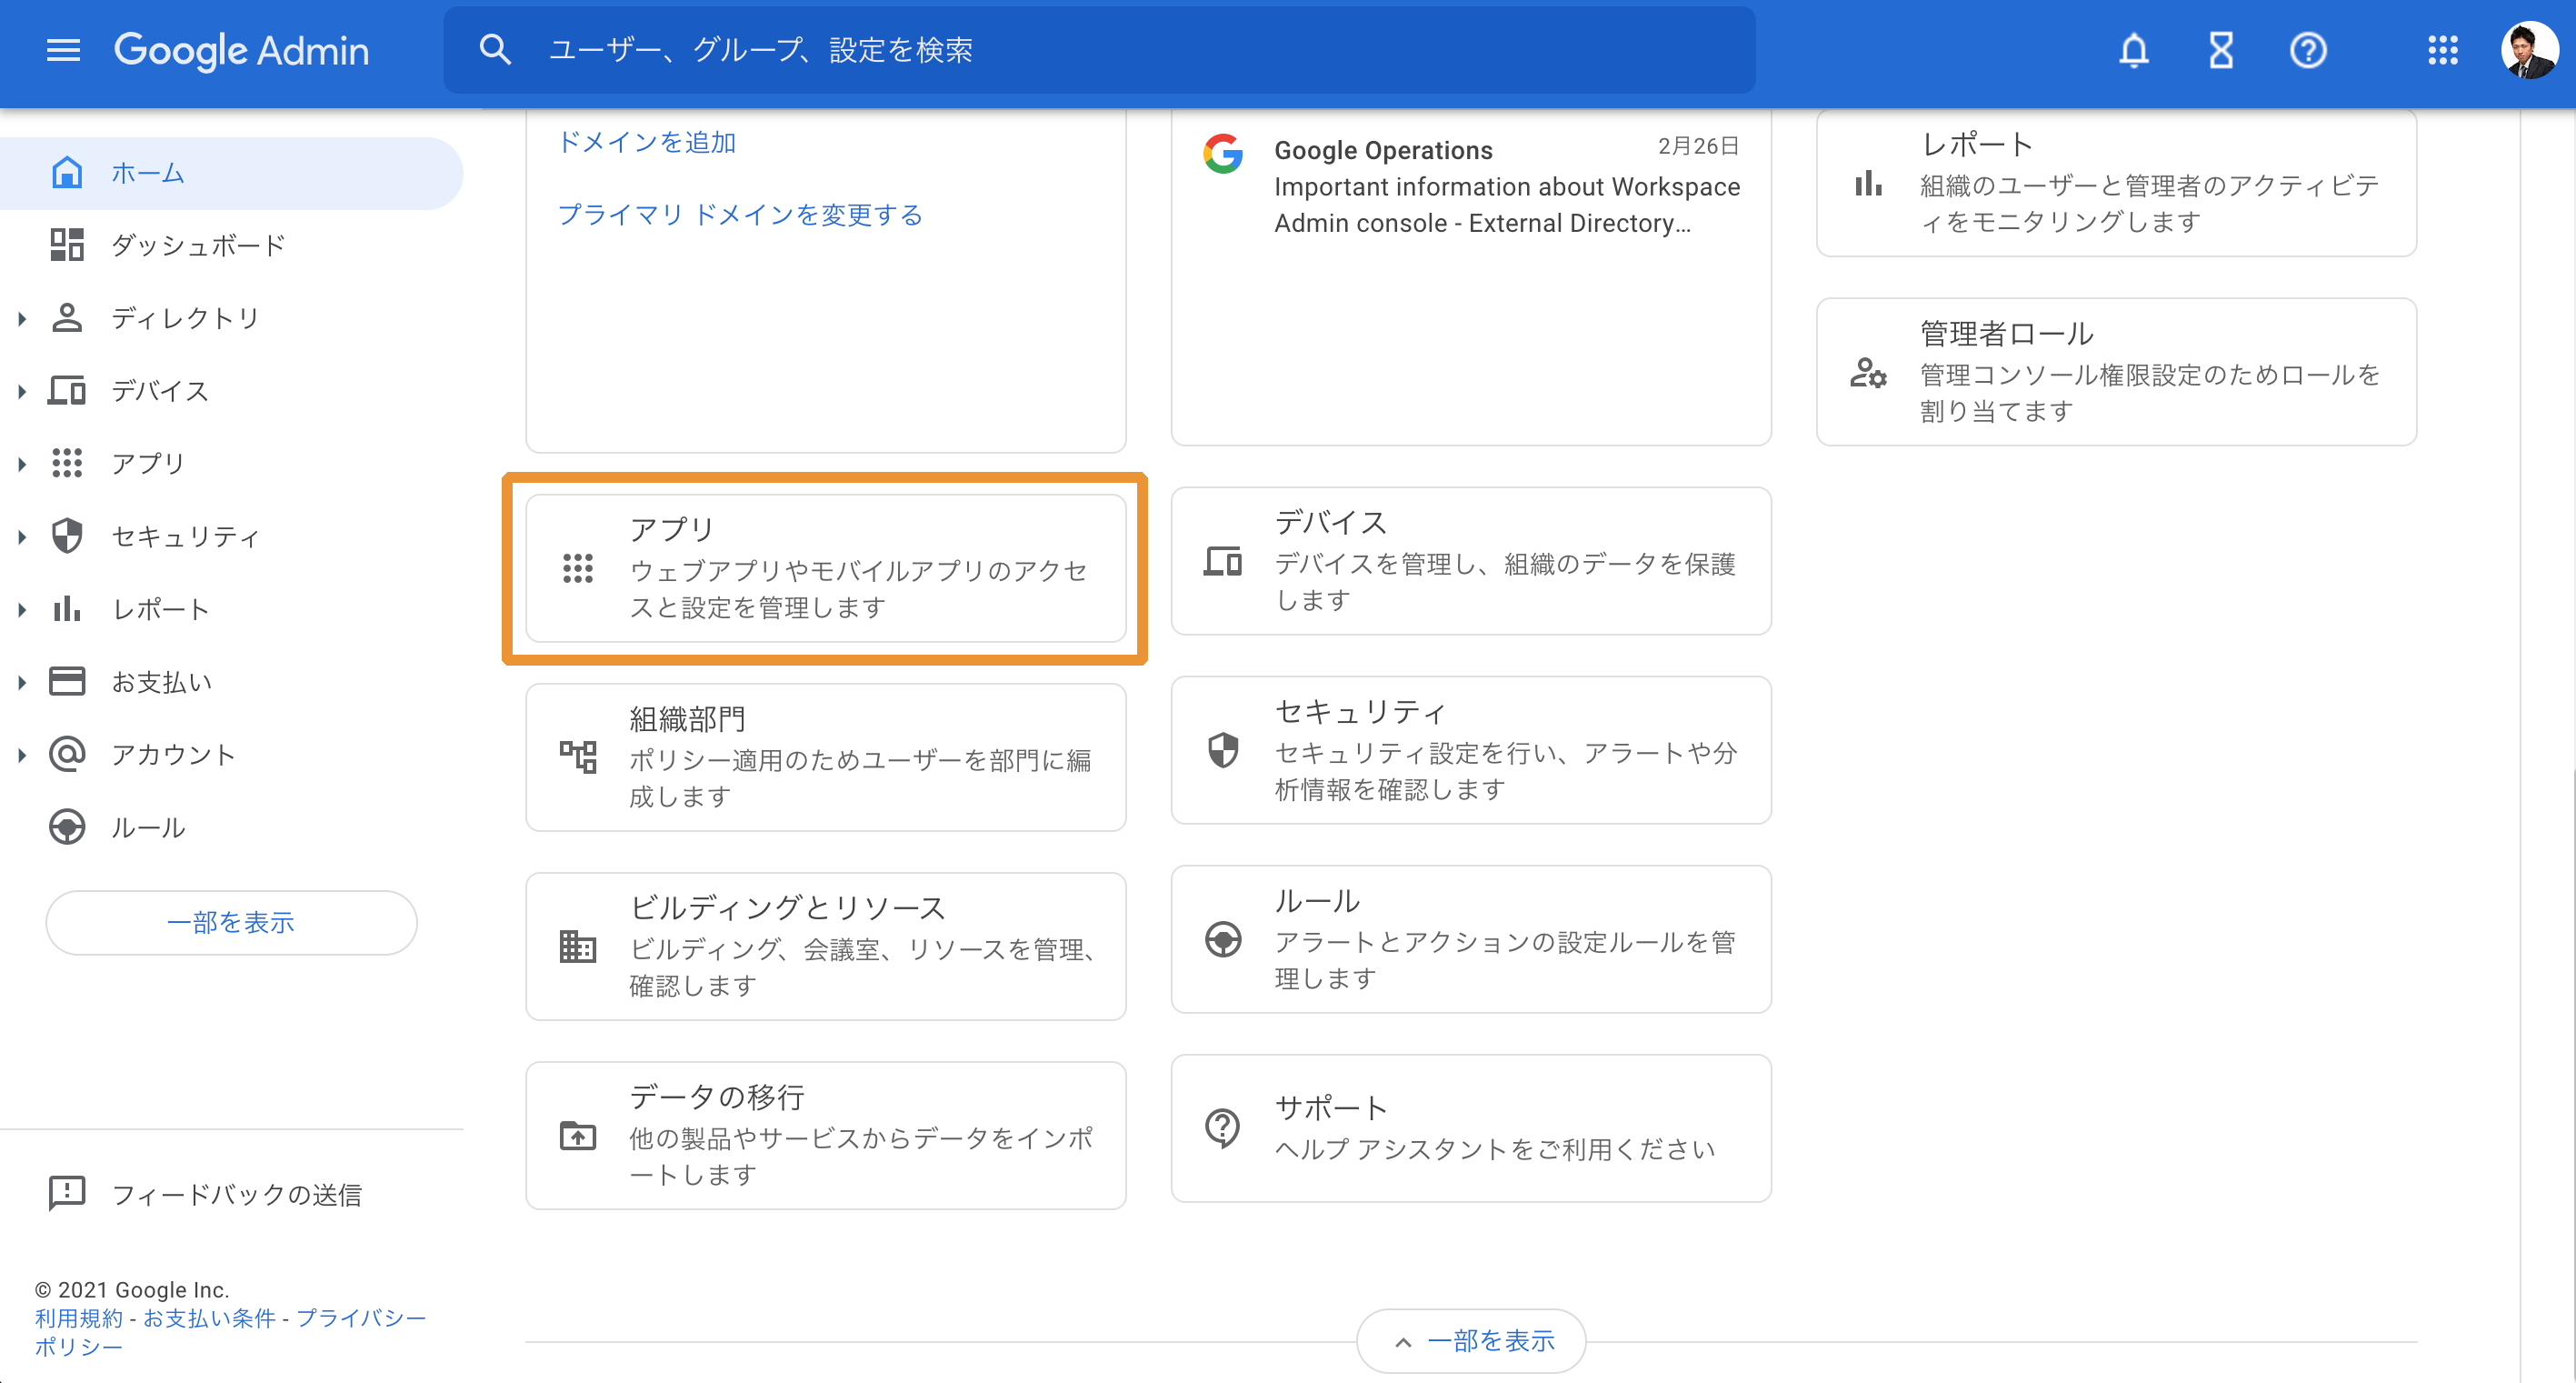This screenshot has height=1383, width=2576.
Task: Expand the セキュリティ sidebar arrow
Action: tap(22, 537)
